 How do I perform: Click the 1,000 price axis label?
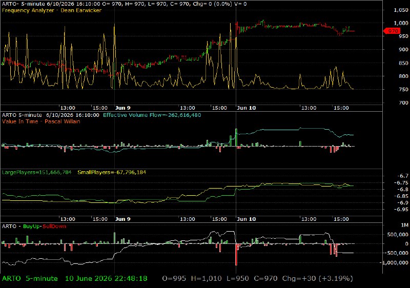coord(401,23)
